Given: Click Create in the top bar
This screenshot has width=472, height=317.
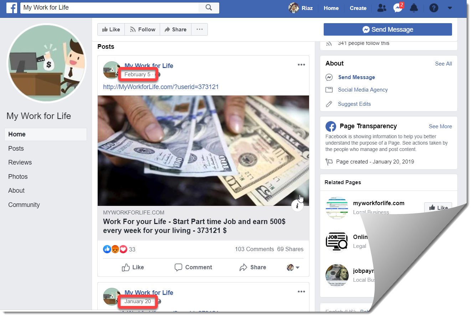Looking at the screenshot, I should [x=358, y=8].
